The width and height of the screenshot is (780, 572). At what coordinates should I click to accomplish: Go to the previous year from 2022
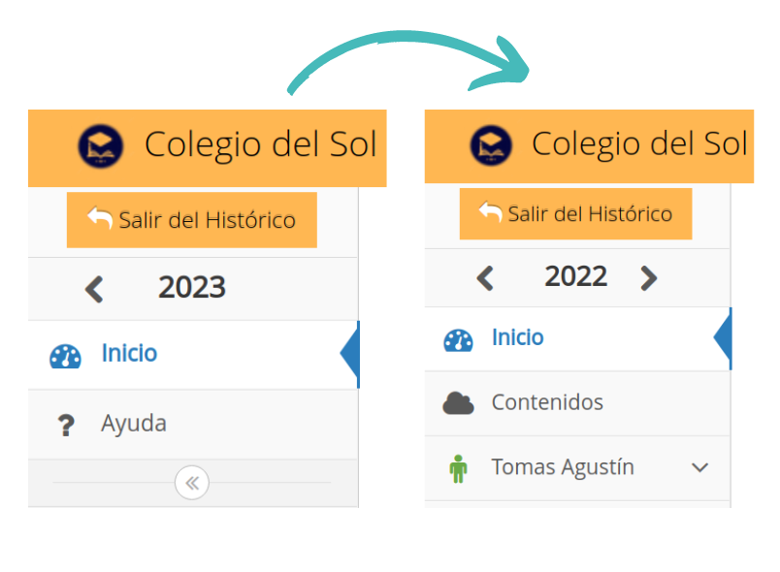[485, 278]
